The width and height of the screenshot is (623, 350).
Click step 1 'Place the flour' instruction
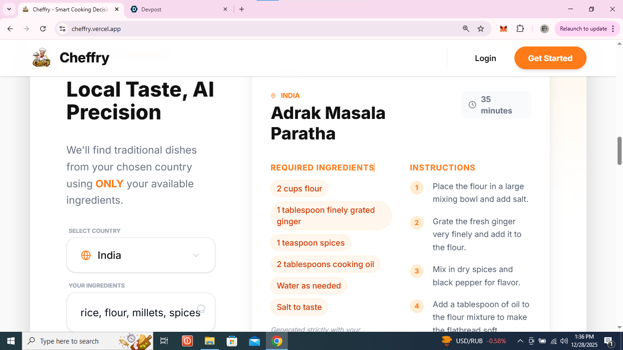pyautogui.click(x=480, y=193)
